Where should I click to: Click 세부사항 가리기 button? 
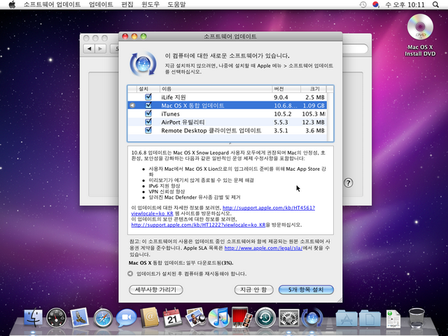pyautogui.click(x=155, y=290)
